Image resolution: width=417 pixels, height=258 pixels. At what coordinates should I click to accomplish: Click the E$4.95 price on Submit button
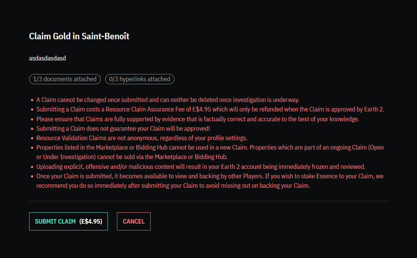pos(90,221)
